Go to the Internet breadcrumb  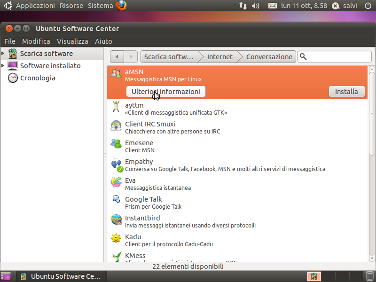(x=219, y=57)
